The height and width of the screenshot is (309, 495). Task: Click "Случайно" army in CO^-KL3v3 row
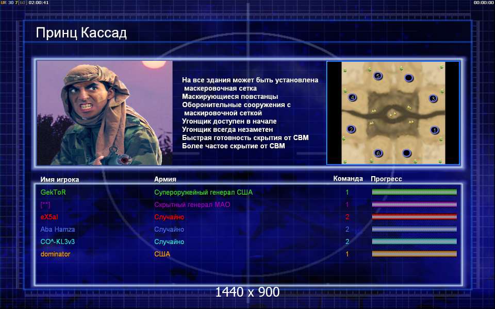[x=169, y=242]
